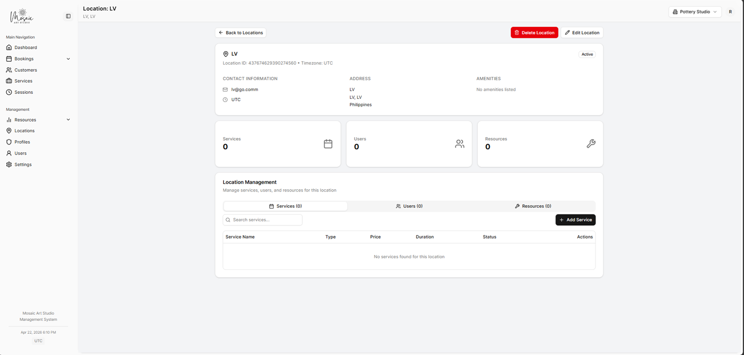Click the Mosaic Art Studio logo
Screen dimensions: 744x355
pos(21,16)
